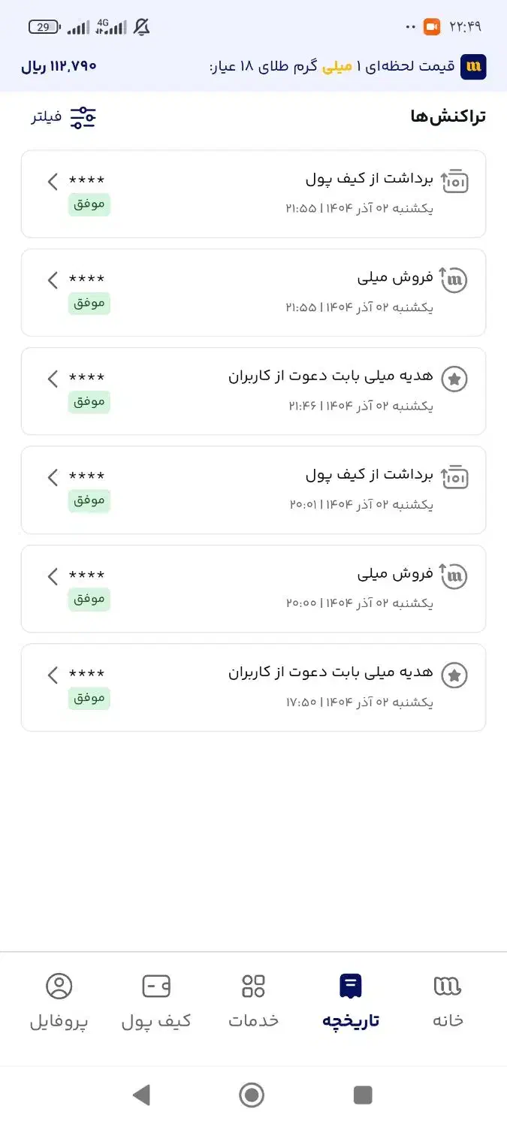Open the filter options icon
This screenshot has width=507, height=1127.
click(83, 116)
